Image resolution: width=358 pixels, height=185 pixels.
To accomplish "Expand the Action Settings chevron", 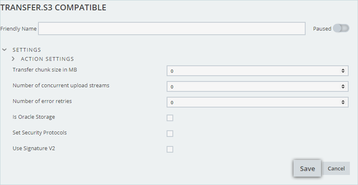I will [13, 59].
